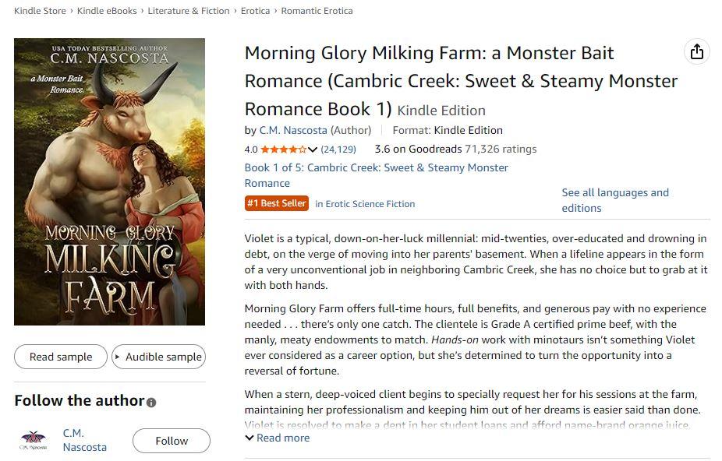Image resolution: width=722 pixels, height=461 pixels.
Task: Click the C.M. Nascosta author logo
Action: coord(34,441)
